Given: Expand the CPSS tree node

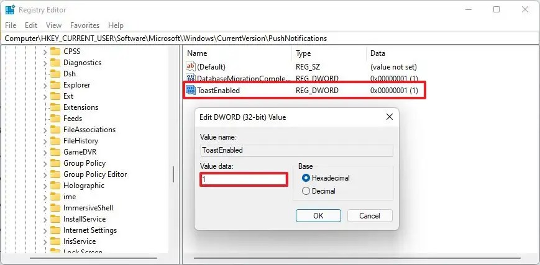Looking at the screenshot, I should coord(45,52).
